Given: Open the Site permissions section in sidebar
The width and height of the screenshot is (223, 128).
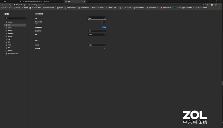Looking at the screenshot, I should (x=15, y=37).
